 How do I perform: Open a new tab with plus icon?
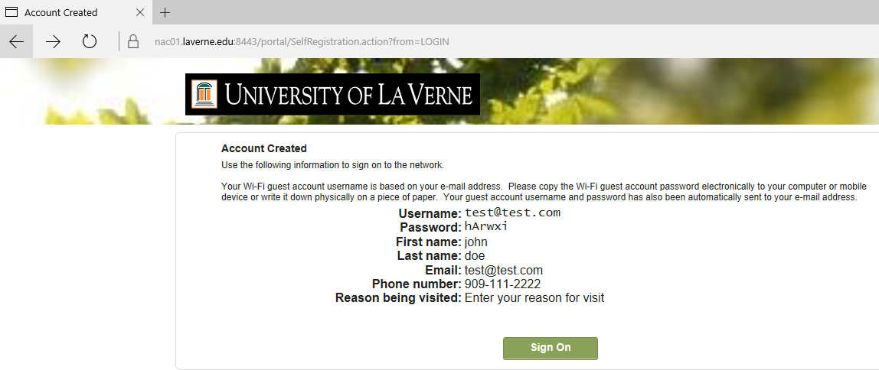(x=165, y=12)
